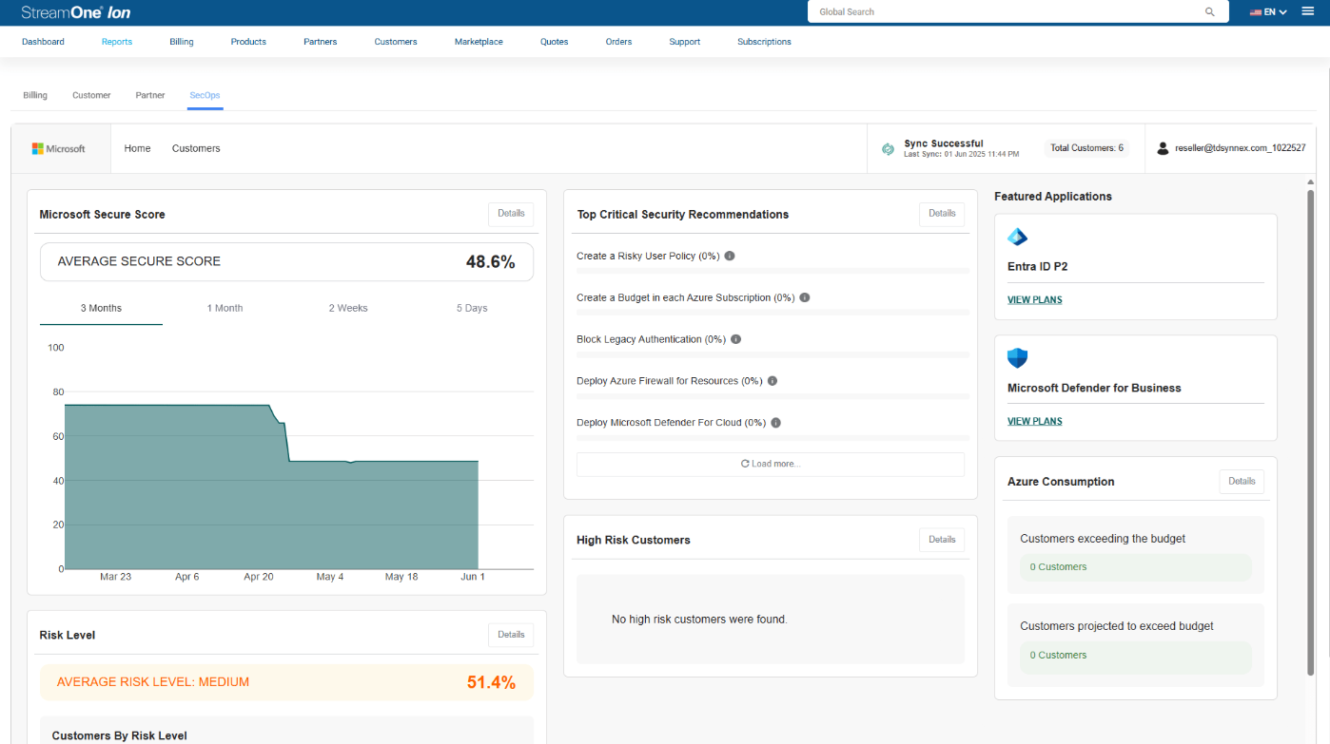Click Deploy Microsoft Defender For Cloud recommendation

(x=672, y=423)
